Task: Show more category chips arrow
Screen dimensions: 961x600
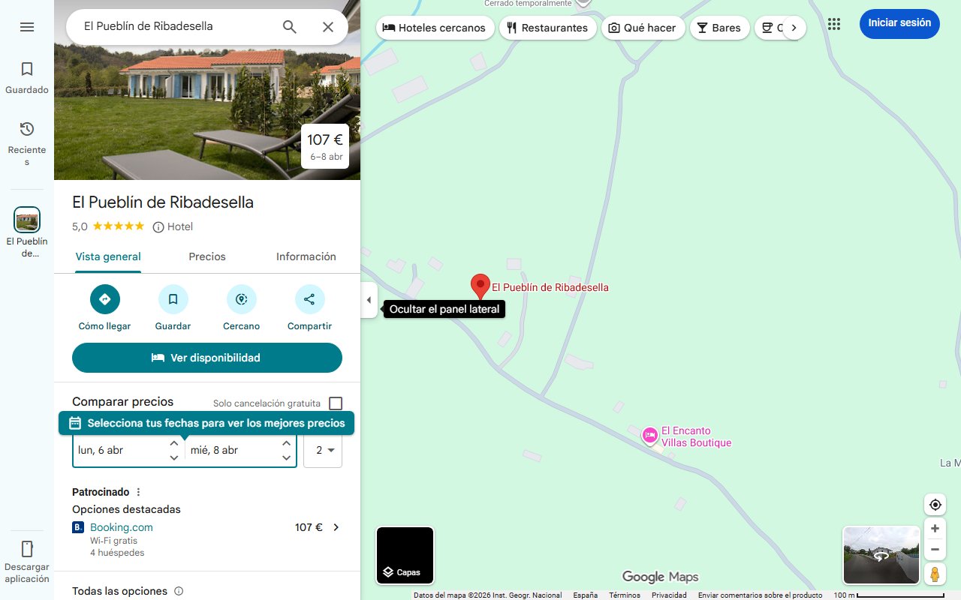Action: 794,28
